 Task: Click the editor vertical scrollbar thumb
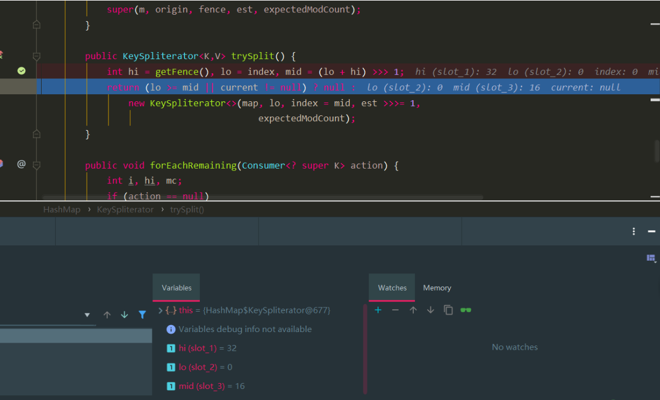click(656, 151)
